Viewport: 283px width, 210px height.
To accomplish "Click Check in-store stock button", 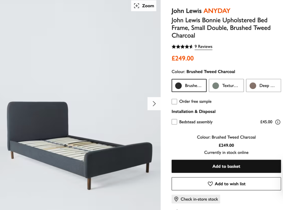I will click(x=196, y=199).
